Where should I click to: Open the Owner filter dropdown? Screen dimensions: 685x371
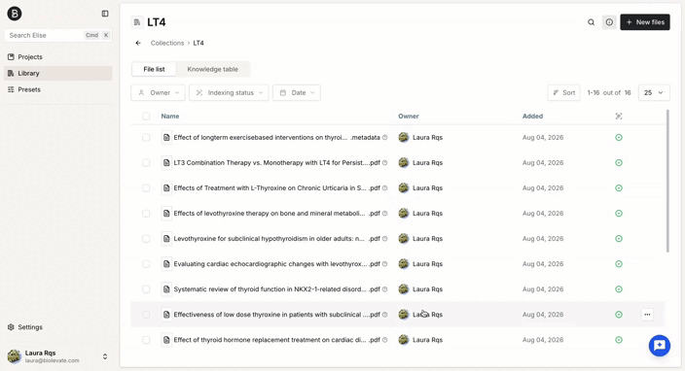pyautogui.click(x=159, y=93)
